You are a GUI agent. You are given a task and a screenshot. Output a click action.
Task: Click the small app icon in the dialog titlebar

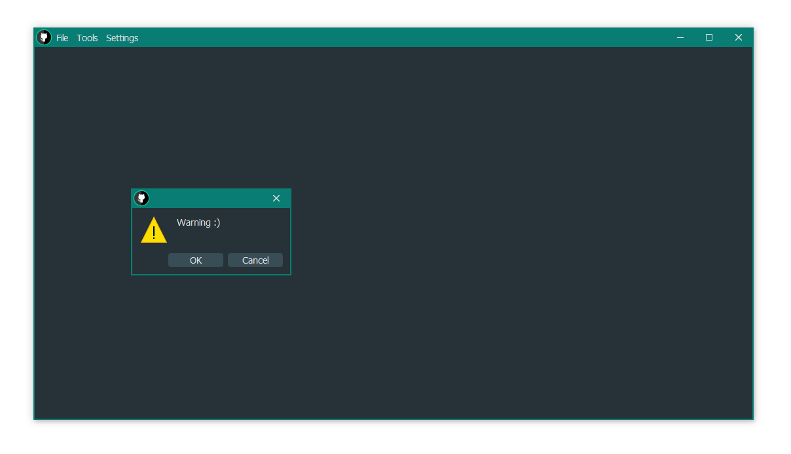coord(141,198)
